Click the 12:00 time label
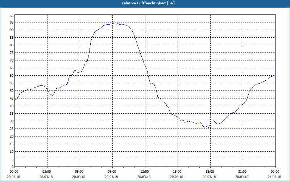 coord(144,172)
